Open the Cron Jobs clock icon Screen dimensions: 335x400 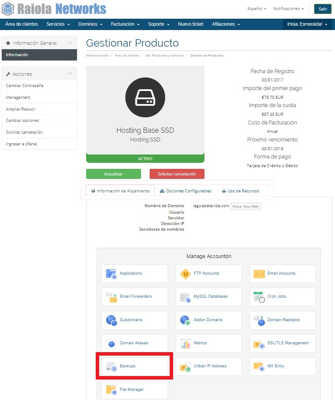[x=259, y=297]
